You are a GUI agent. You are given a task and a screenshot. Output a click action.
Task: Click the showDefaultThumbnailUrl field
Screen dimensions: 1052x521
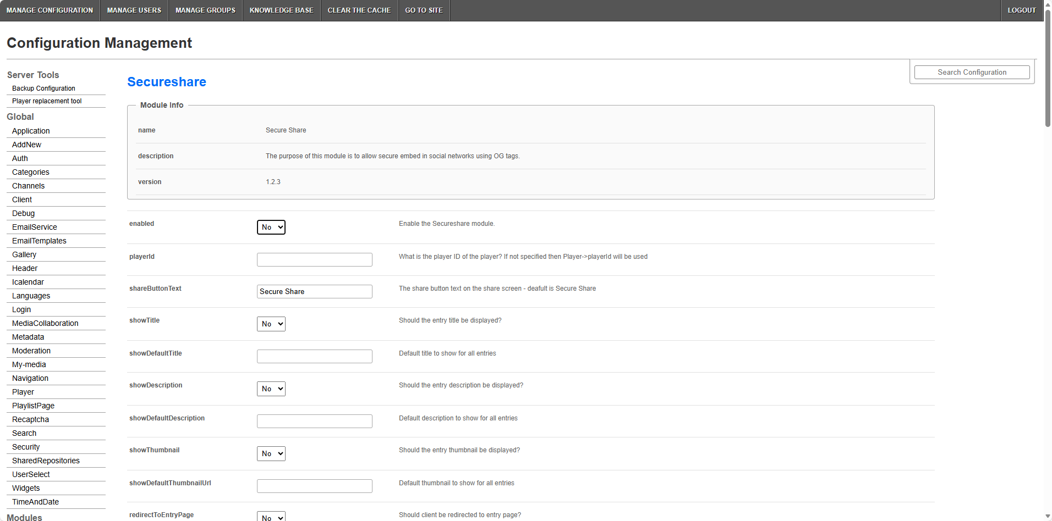pyautogui.click(x=315, y=486)
